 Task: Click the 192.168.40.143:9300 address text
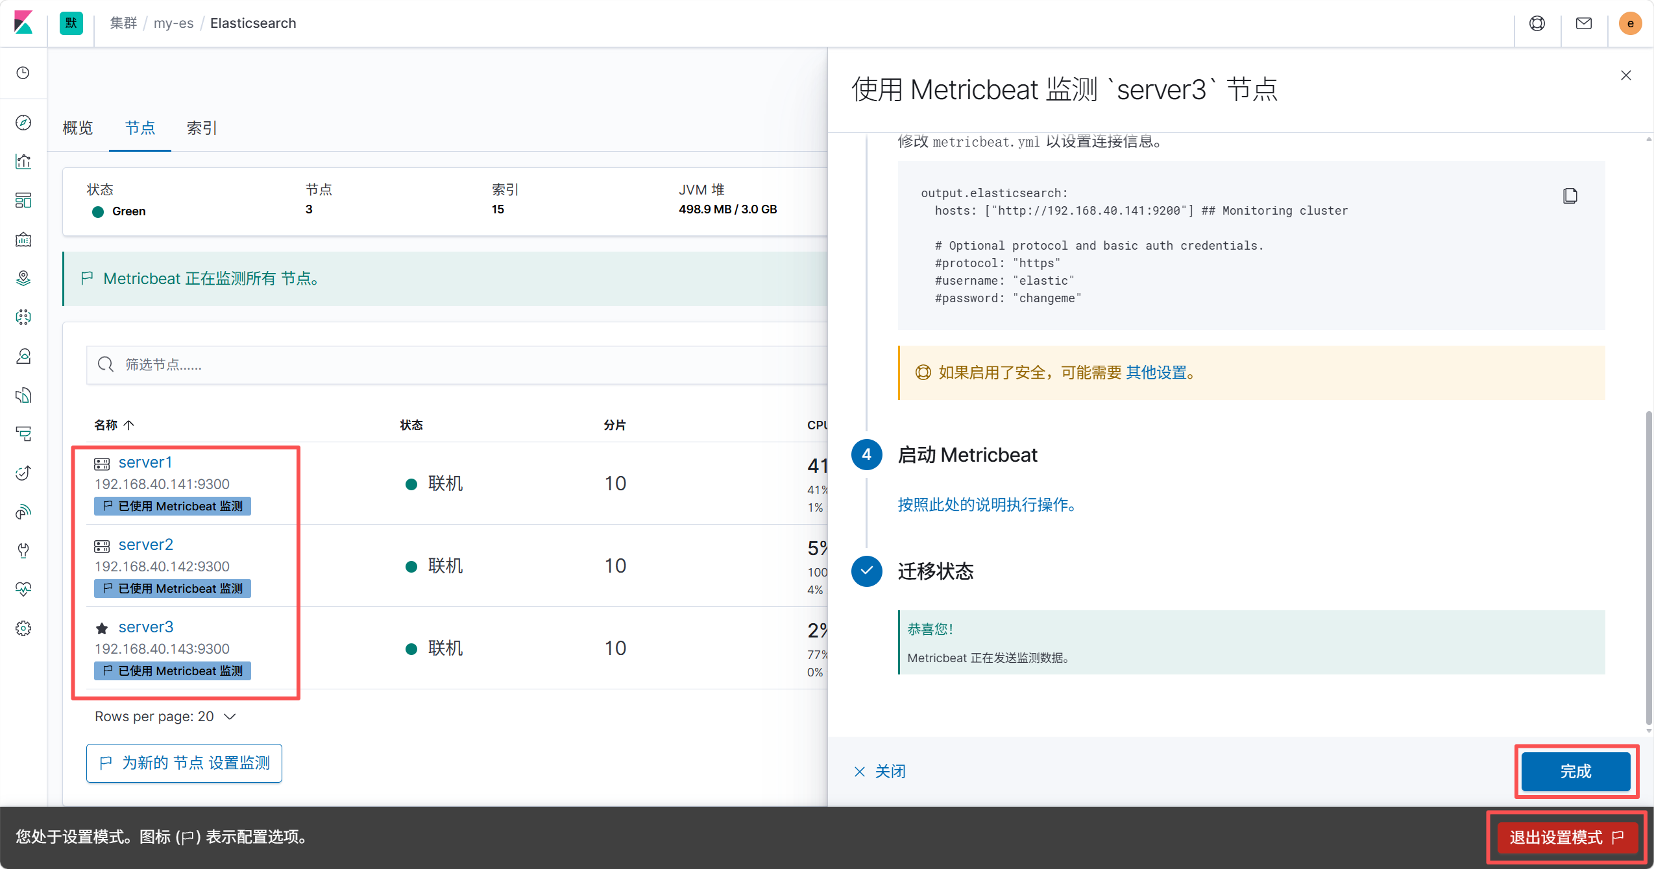162,649
